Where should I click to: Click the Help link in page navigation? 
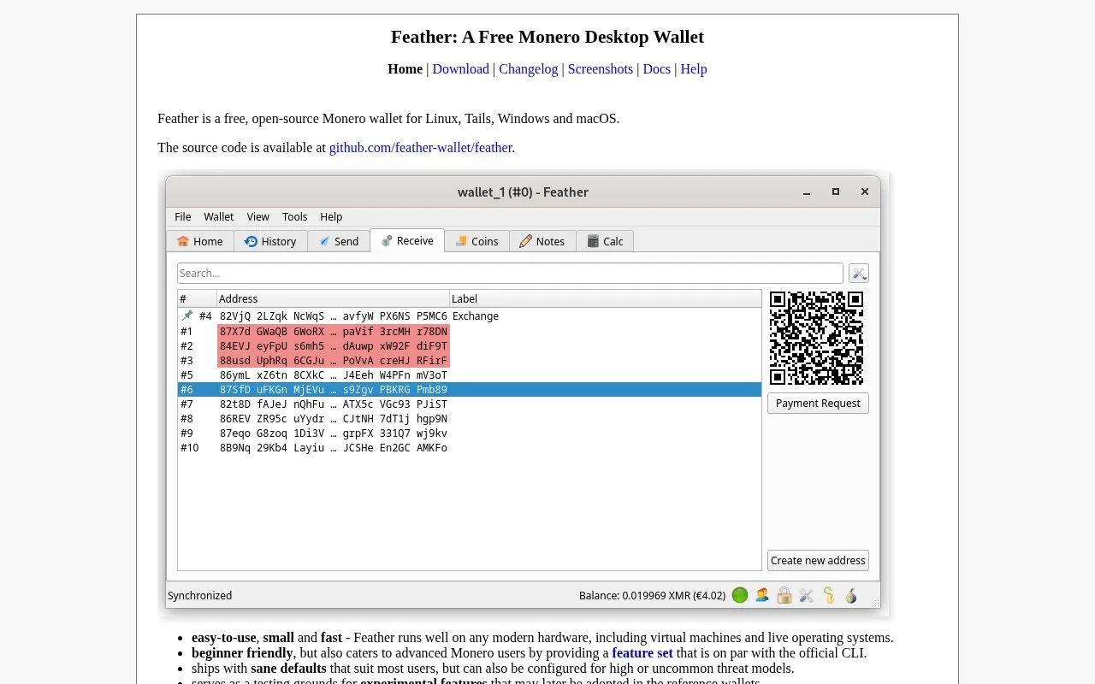click(x=694, y=69)
